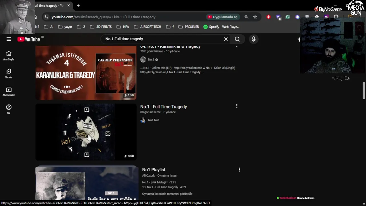Click the site info icon beside the URL
This screenshot has height=206, width=366.
coord(46,17)
